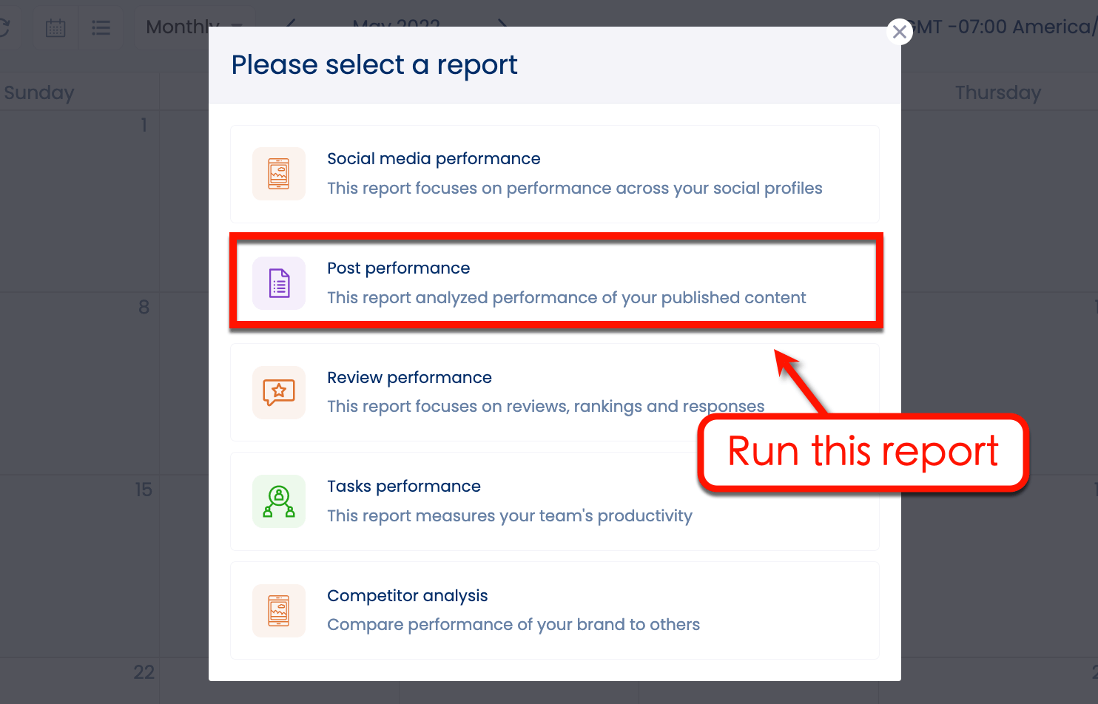
Task: Click the Post performance document icon
Action: [x=279, y=282]
